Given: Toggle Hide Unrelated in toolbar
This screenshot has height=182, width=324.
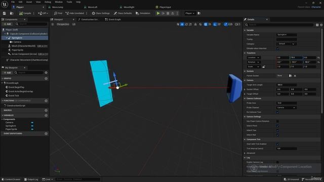Looking at the screenshot, I should click(75, 13).
